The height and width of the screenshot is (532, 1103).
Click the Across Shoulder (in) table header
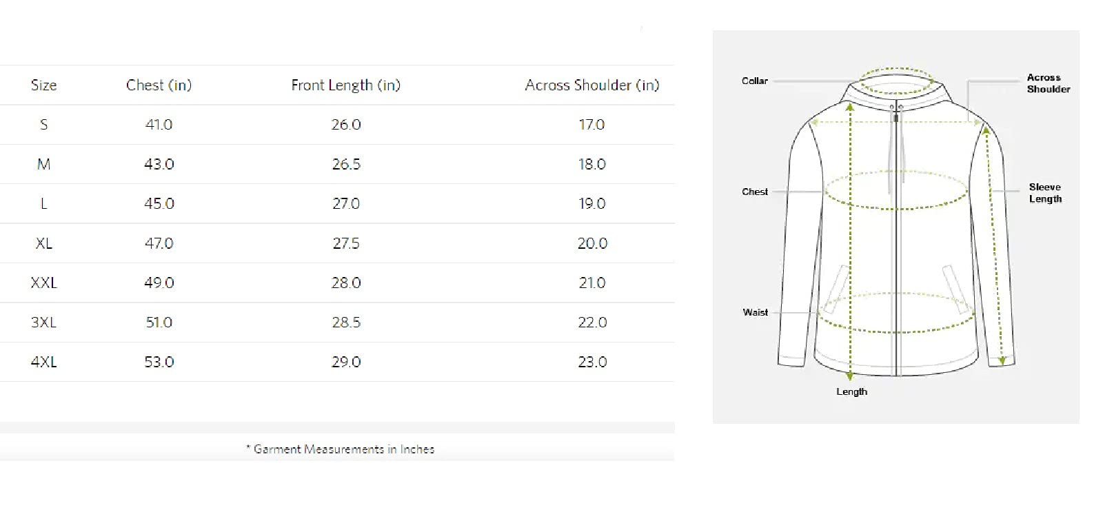[x=591, y=85]
